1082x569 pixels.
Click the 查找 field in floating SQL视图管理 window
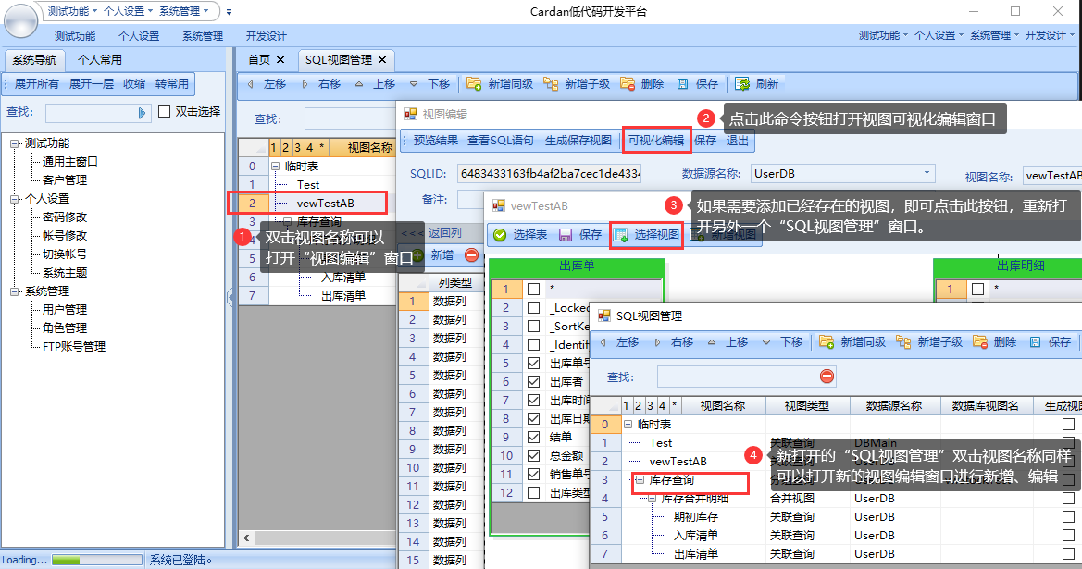pos(747,377)
